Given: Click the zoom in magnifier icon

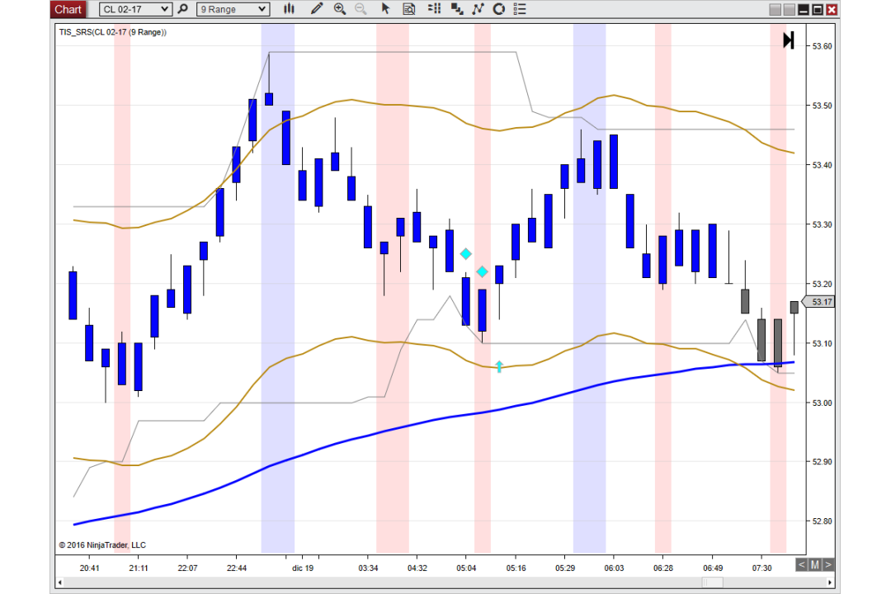Looking at the screenshot, I should (x=340, y=8).
